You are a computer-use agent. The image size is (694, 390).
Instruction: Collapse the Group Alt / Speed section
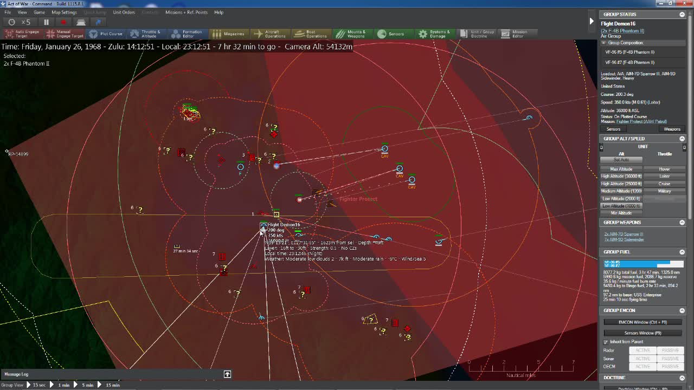click(682, 139)
